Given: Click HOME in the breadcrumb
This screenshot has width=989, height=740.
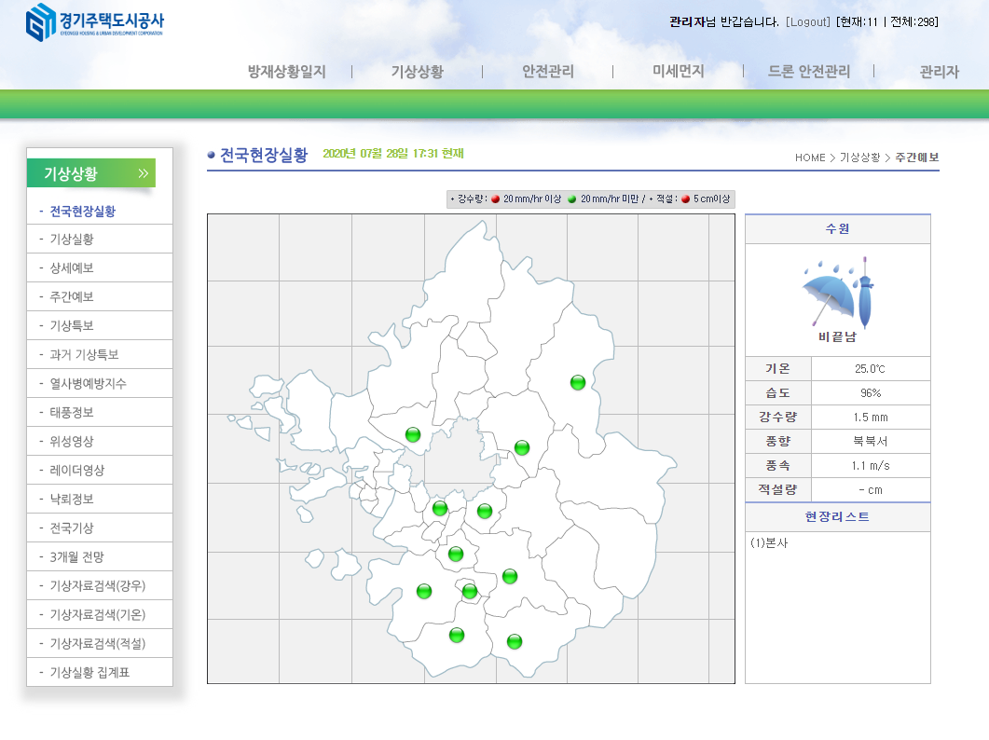Looking at the screenshot, I should 810,158.
